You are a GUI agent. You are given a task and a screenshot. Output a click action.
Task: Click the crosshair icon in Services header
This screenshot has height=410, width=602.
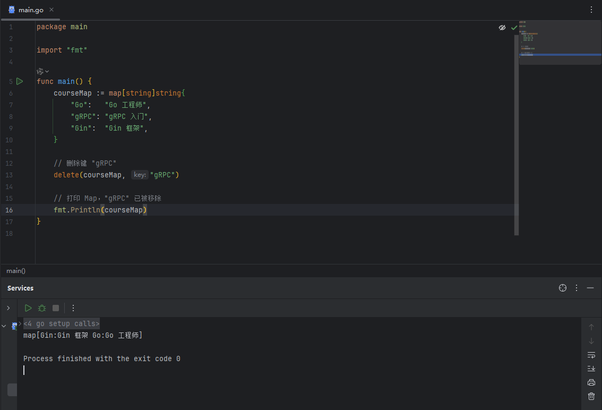point(563,288)
